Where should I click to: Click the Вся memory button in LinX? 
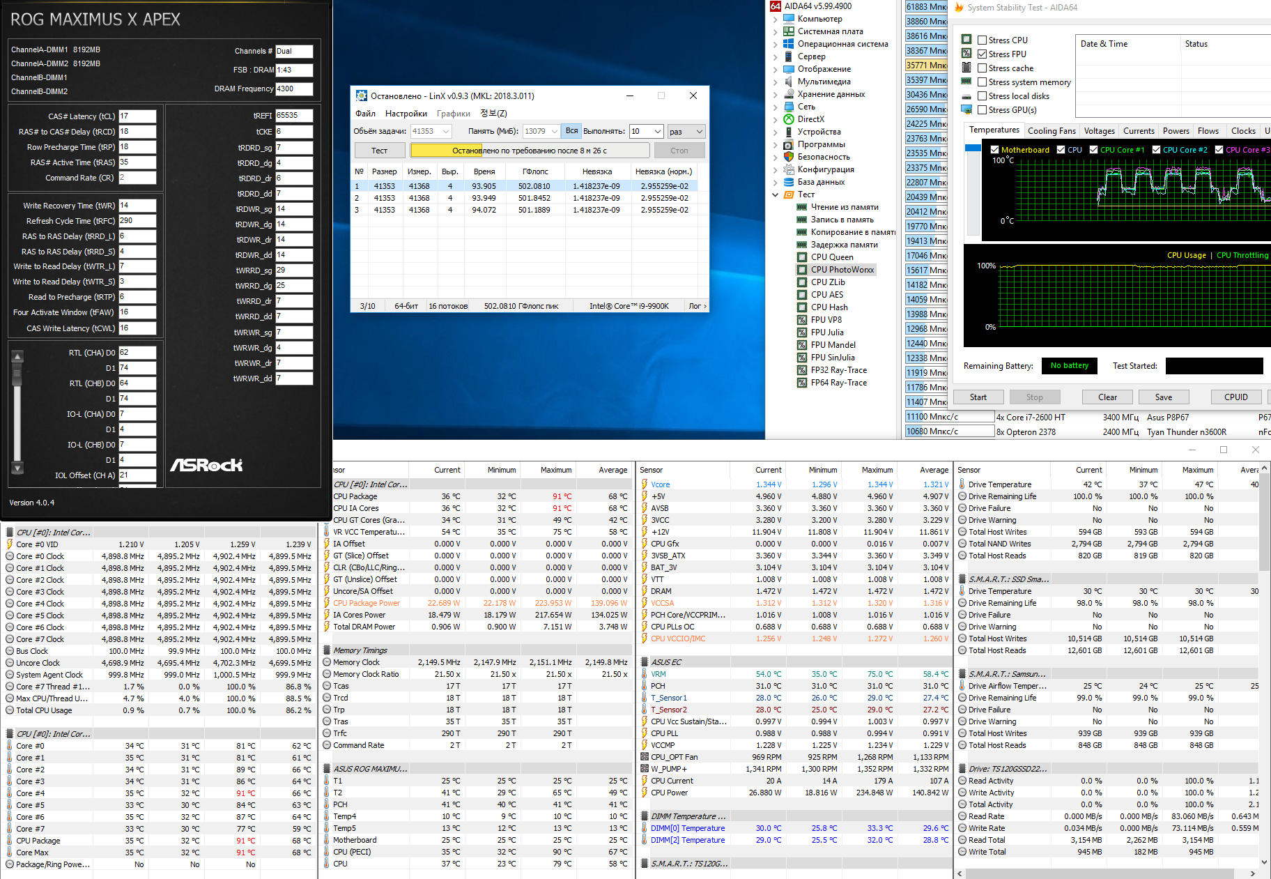[571, 131]
